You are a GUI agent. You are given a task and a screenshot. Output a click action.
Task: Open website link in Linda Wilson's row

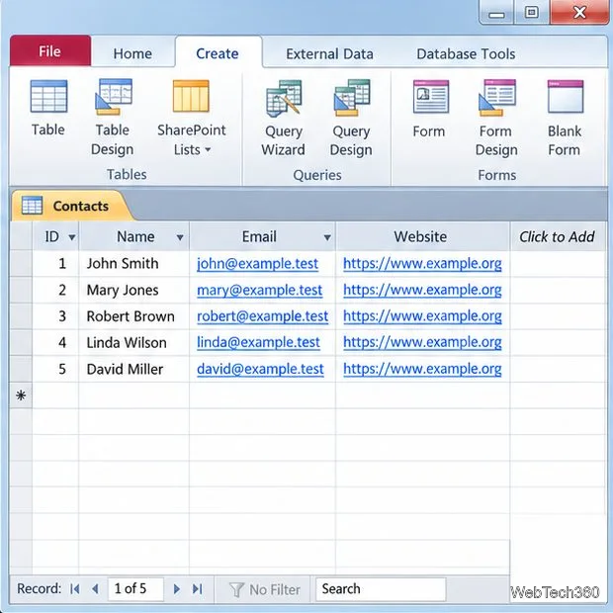coord(422,342)
